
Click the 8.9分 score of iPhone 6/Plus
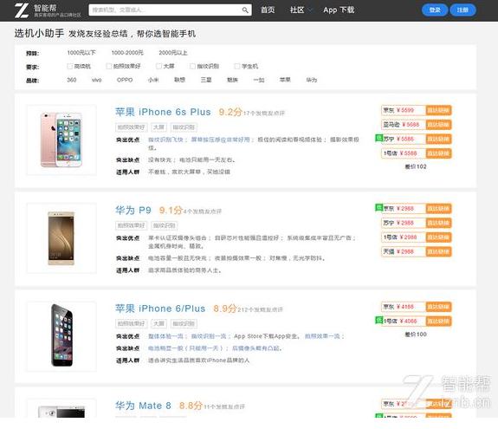tap(225, 309)
